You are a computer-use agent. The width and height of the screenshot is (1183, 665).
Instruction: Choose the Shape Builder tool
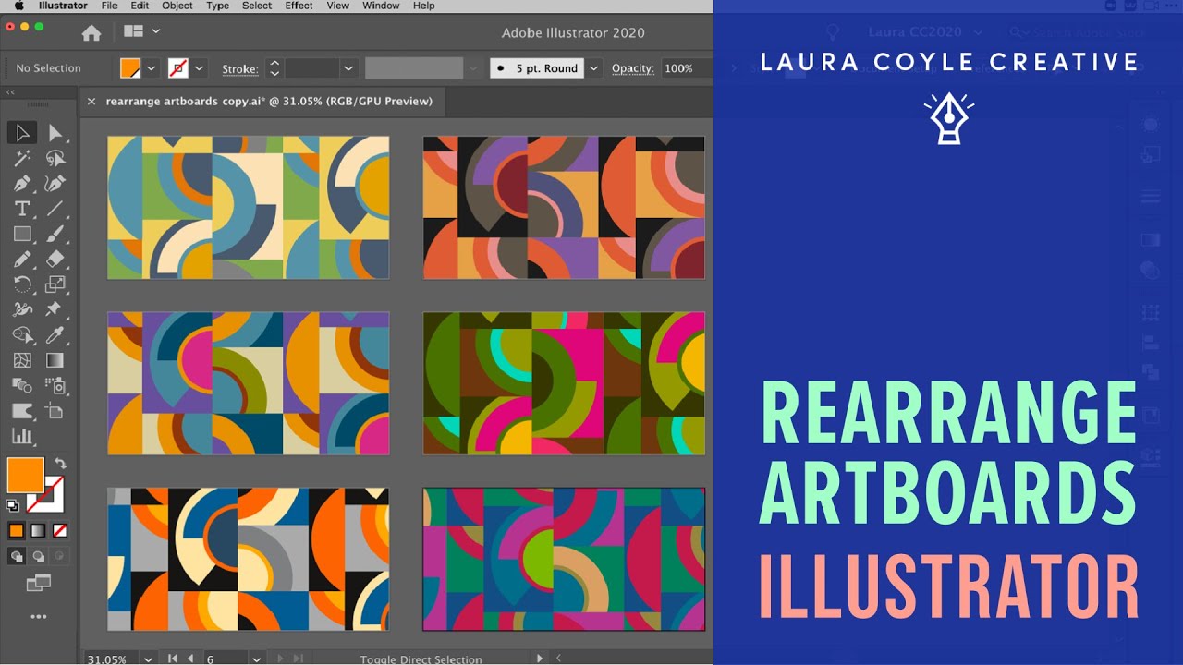point(22,334)
